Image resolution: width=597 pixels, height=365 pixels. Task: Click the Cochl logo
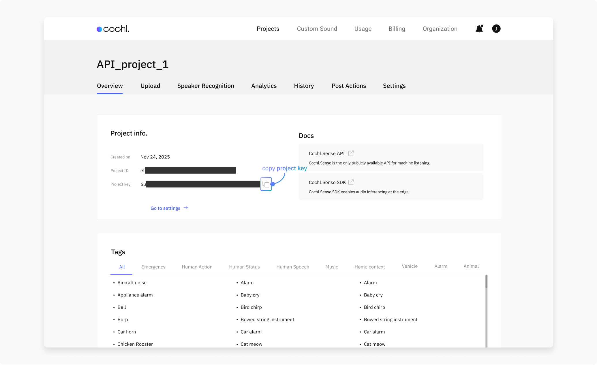pos(113,29)
